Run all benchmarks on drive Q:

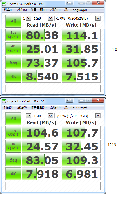[x=13, y=119]
